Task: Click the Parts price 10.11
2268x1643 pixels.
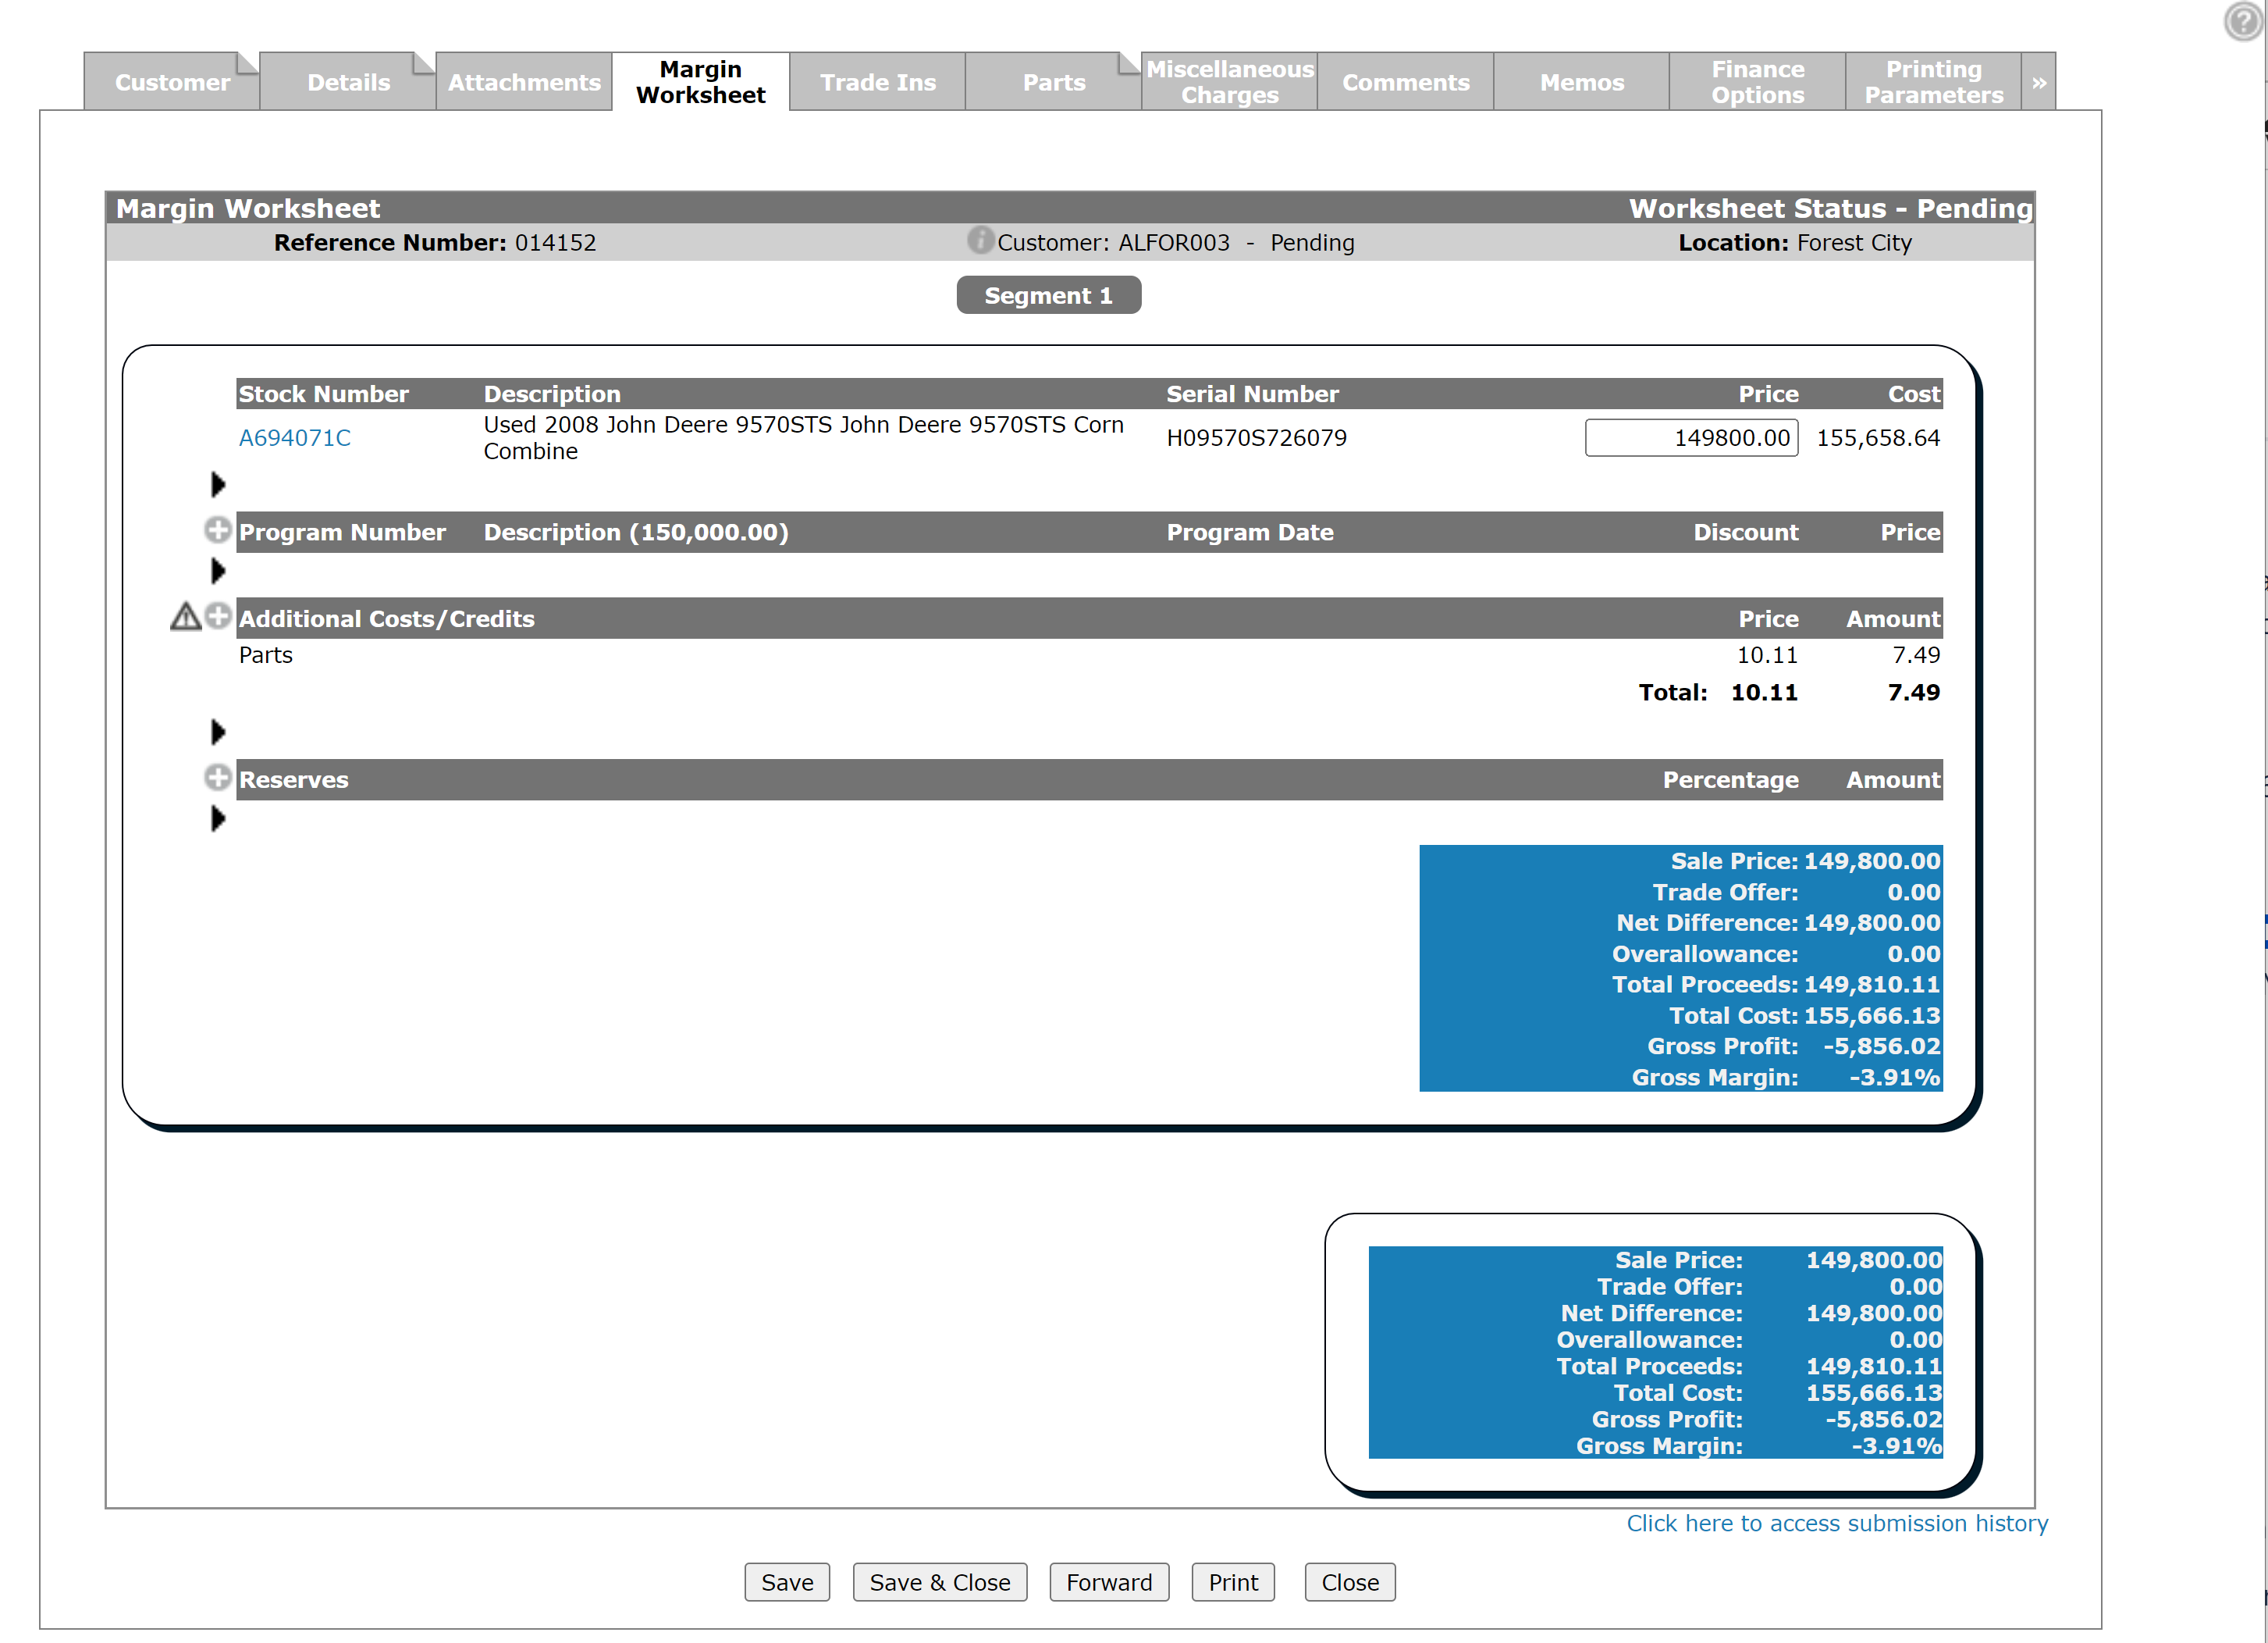Action: click(1766, 655)
